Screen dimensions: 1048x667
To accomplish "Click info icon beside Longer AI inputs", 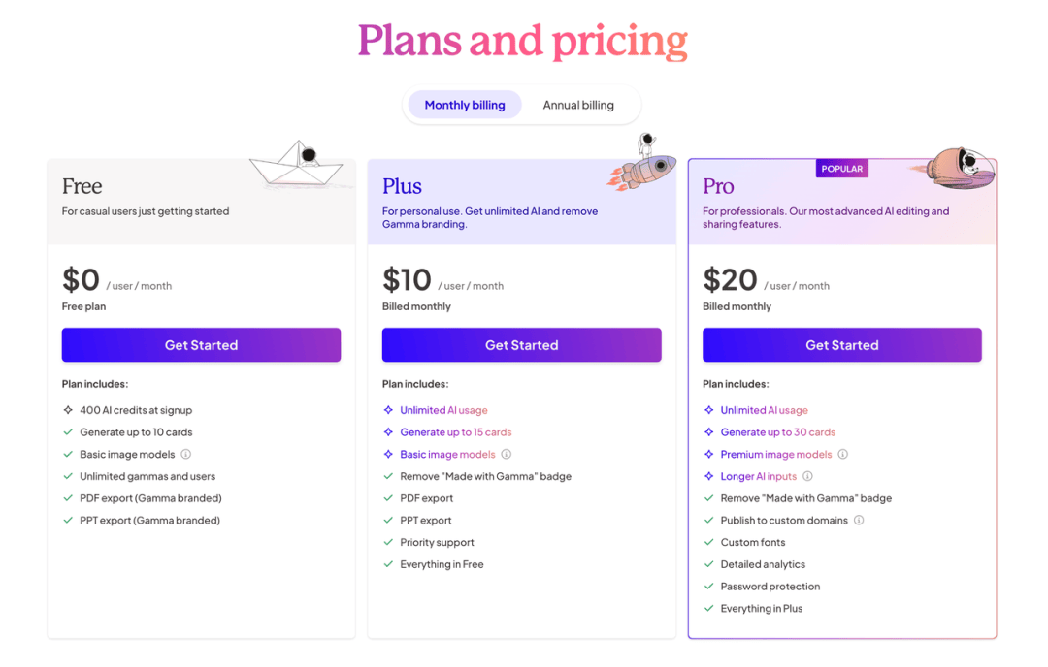I will (807, 476).
